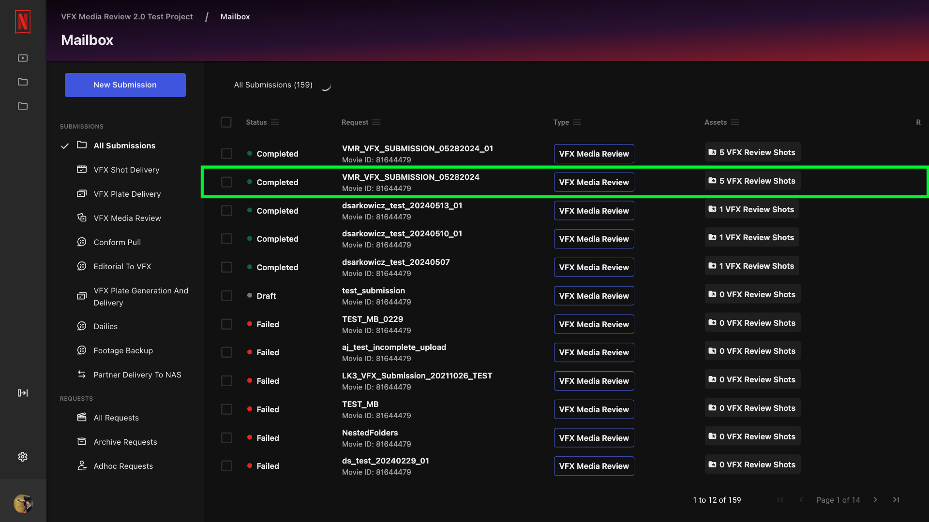Click shots icon in test_submission row
Screen dimensions: 929x522
click(x=712, y=294)
